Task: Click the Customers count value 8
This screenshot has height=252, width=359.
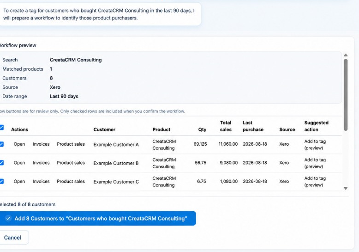Action: [51, 78]
